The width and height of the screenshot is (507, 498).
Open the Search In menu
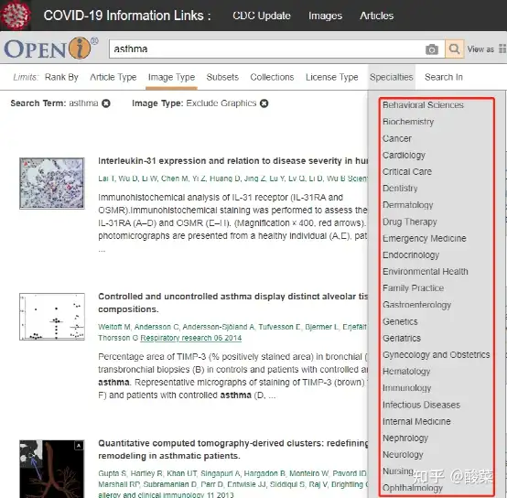click(x=444, y=77)
